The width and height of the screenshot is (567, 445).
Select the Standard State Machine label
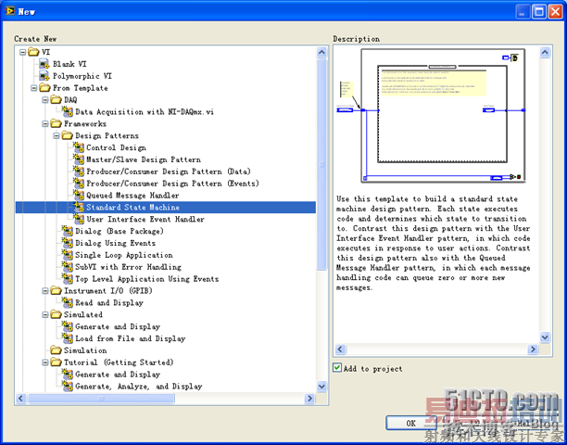click(x=132, y=208)
